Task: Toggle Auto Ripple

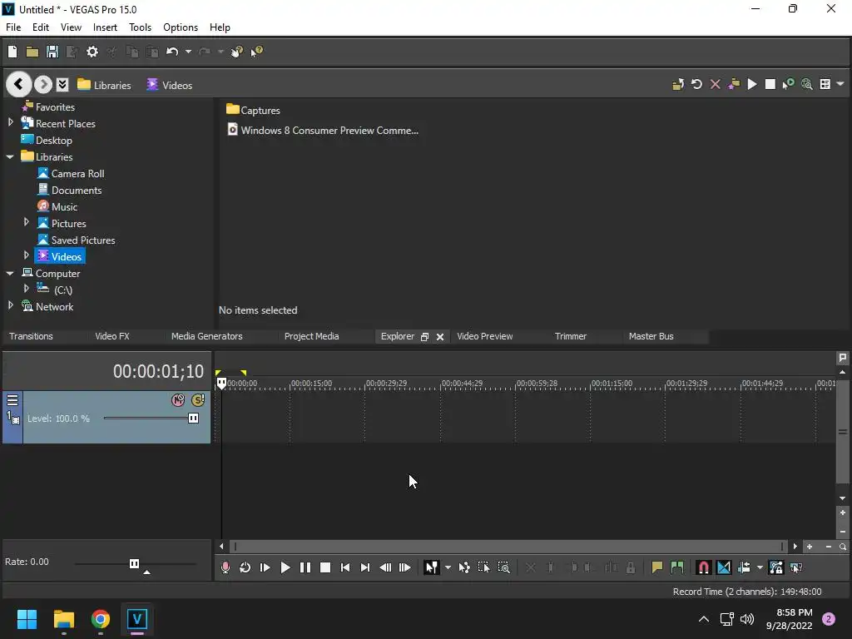Action: coord(744,567)
